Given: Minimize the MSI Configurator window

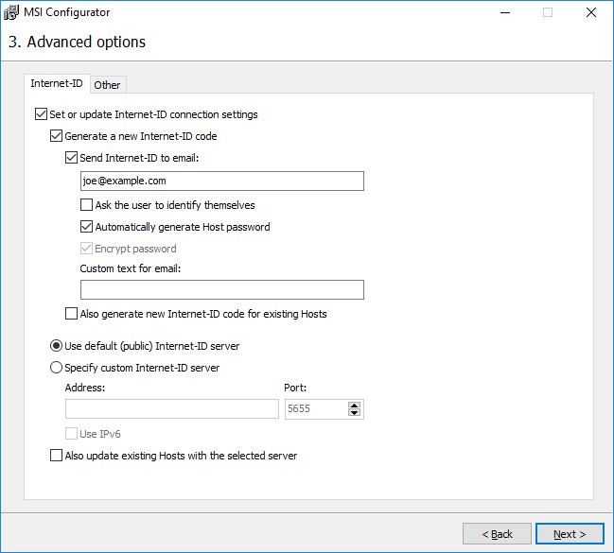Looking at the screenshot, I should click(503, 13).
